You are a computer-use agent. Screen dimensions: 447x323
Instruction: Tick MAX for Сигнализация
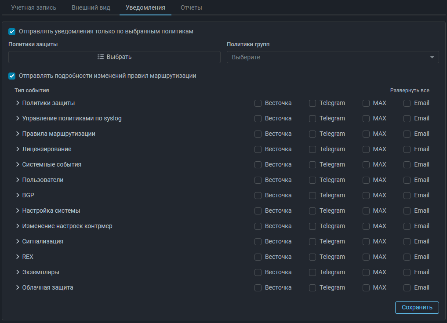tap(366, 242)
